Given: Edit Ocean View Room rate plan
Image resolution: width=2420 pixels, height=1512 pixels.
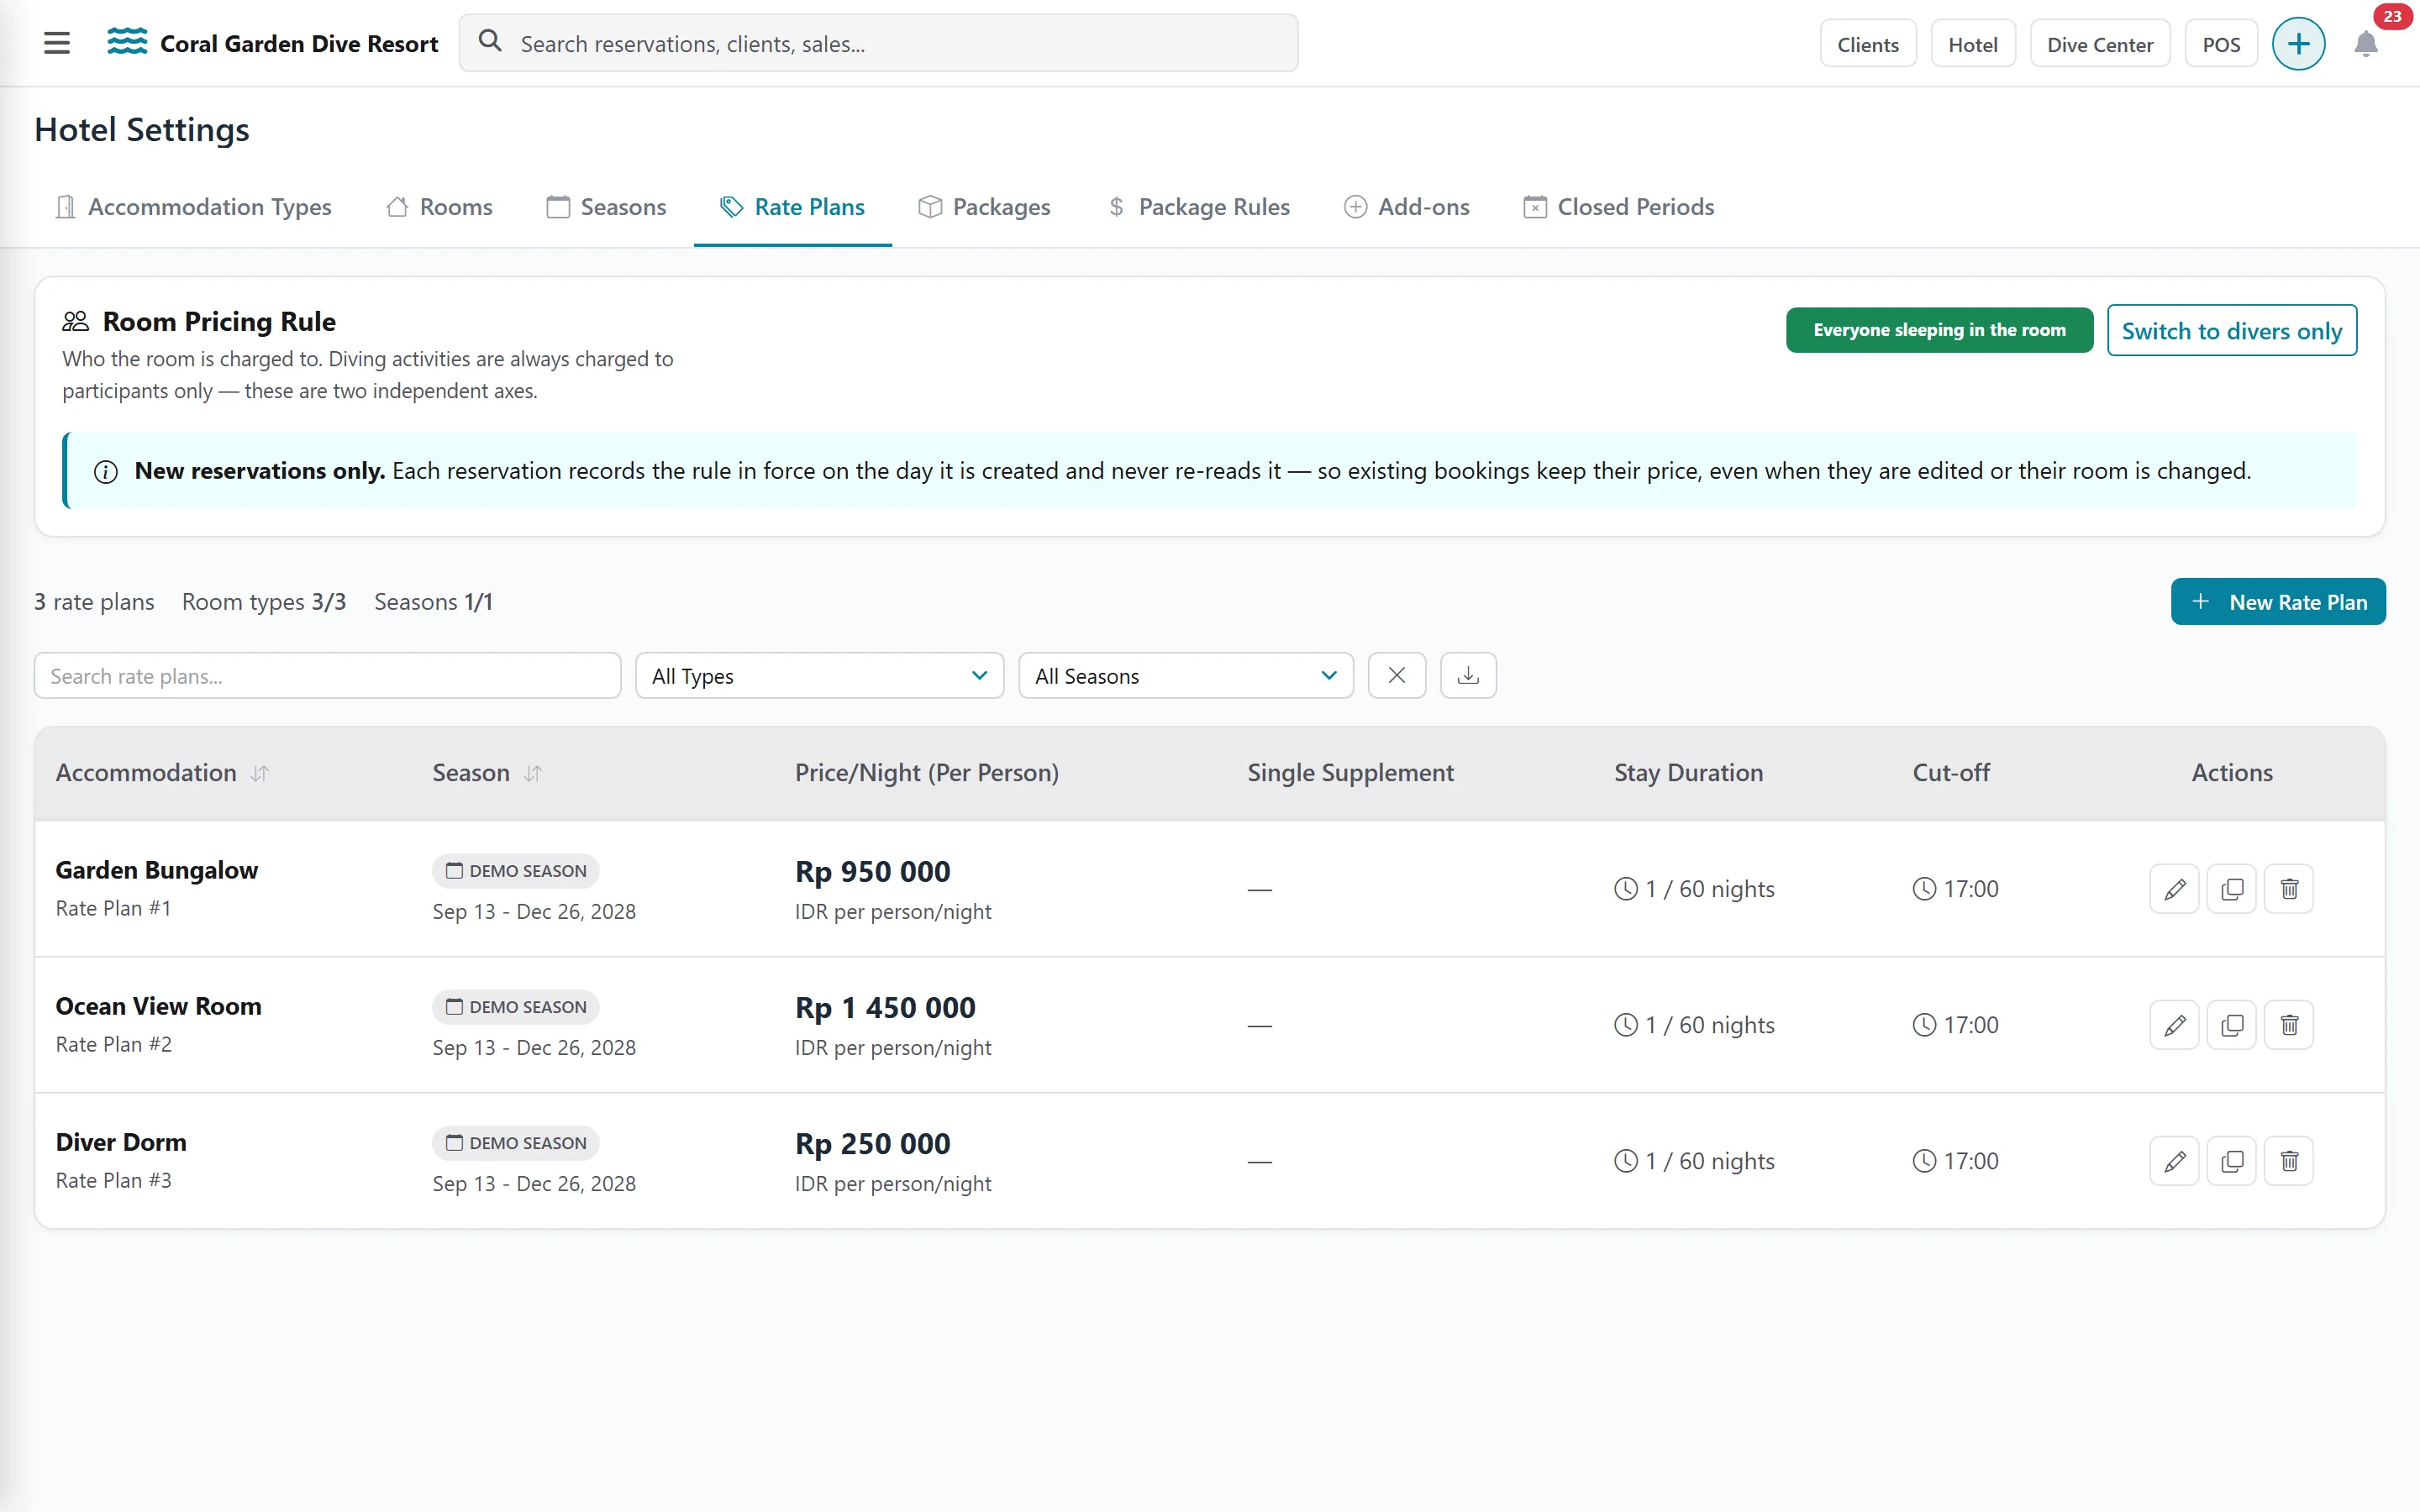Looking at the screenshot, I should tap(2174, 1025).
